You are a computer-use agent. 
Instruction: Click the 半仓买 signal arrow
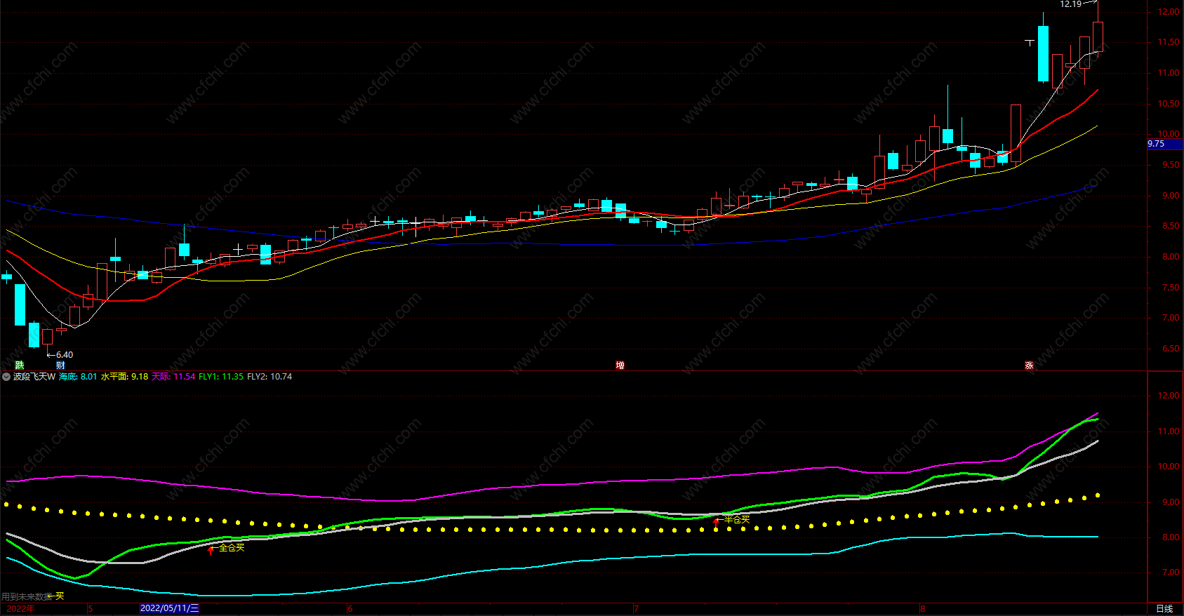716,522
